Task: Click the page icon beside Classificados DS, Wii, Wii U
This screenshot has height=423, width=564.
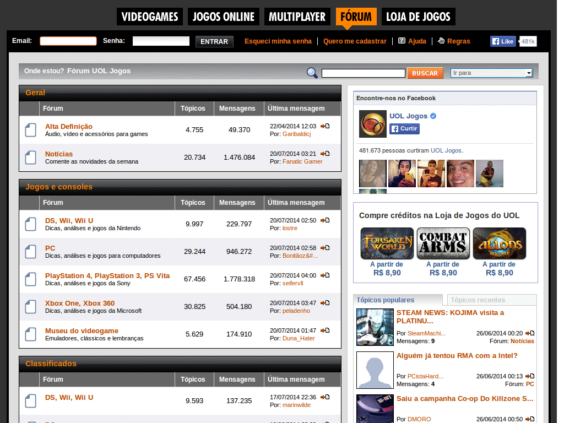Action: (x=31, y=401)
